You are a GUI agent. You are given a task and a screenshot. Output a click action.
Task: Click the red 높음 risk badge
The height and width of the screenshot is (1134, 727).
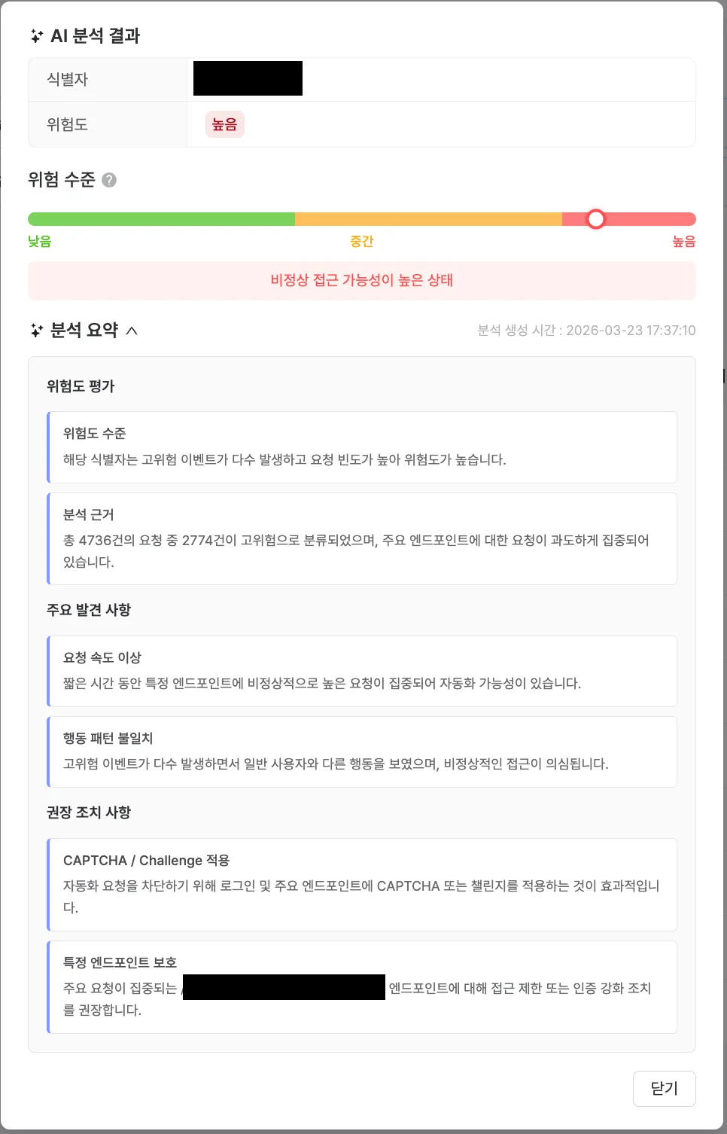click(224, 123)
